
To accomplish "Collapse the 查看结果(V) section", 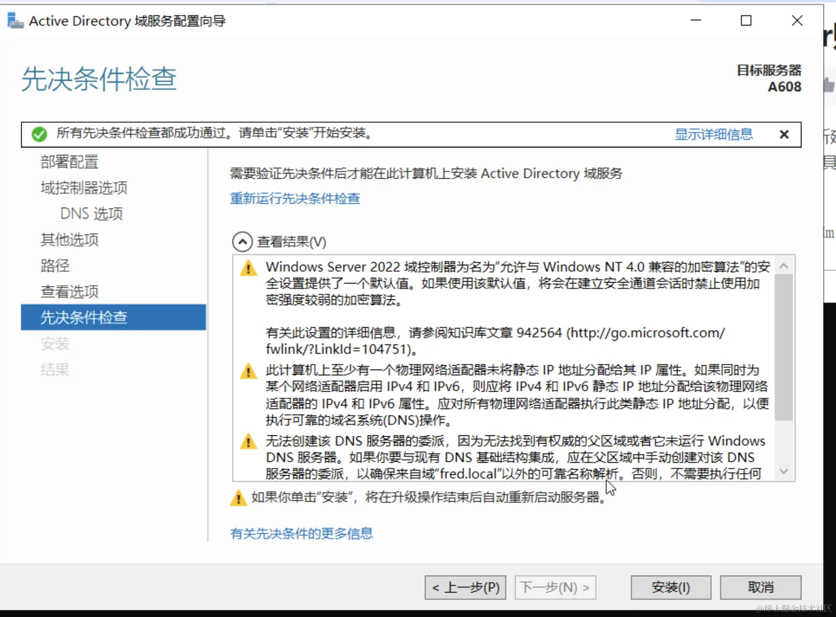I will coord(243,242).
